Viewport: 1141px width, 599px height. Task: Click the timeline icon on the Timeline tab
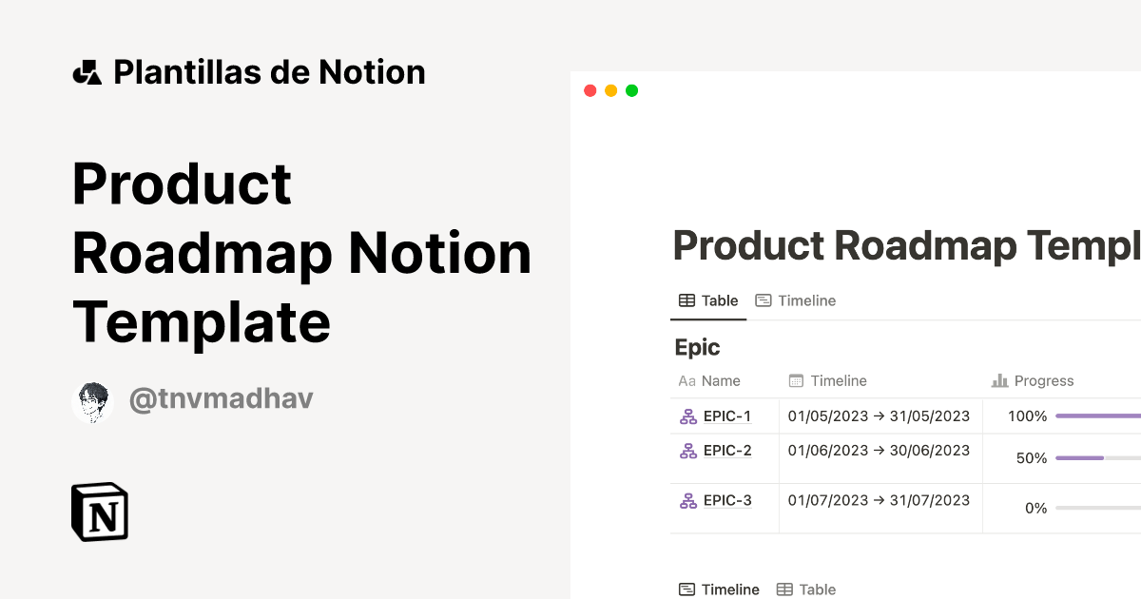pyautogui.click(x=764, y=299)
